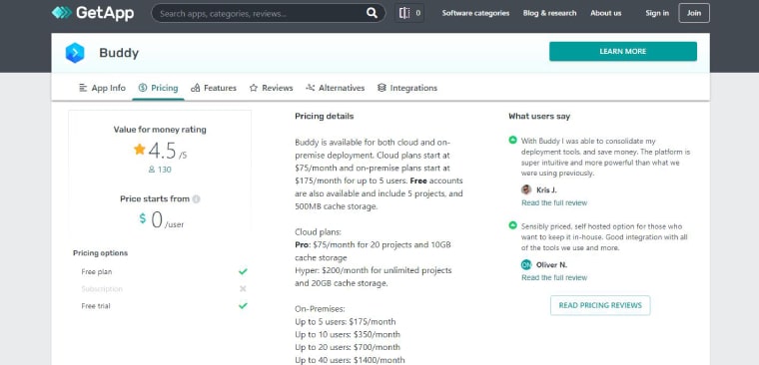
Task: Click the grey X for Subscription
Action: tap(243, 288)
